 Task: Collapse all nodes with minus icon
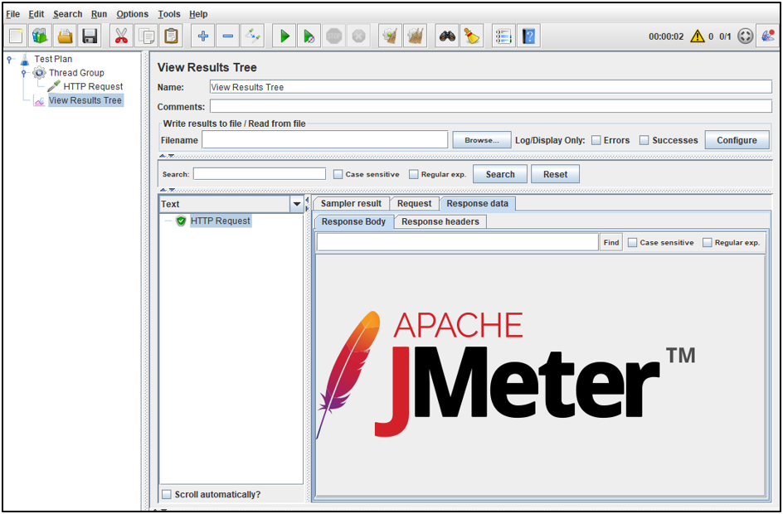228,36
